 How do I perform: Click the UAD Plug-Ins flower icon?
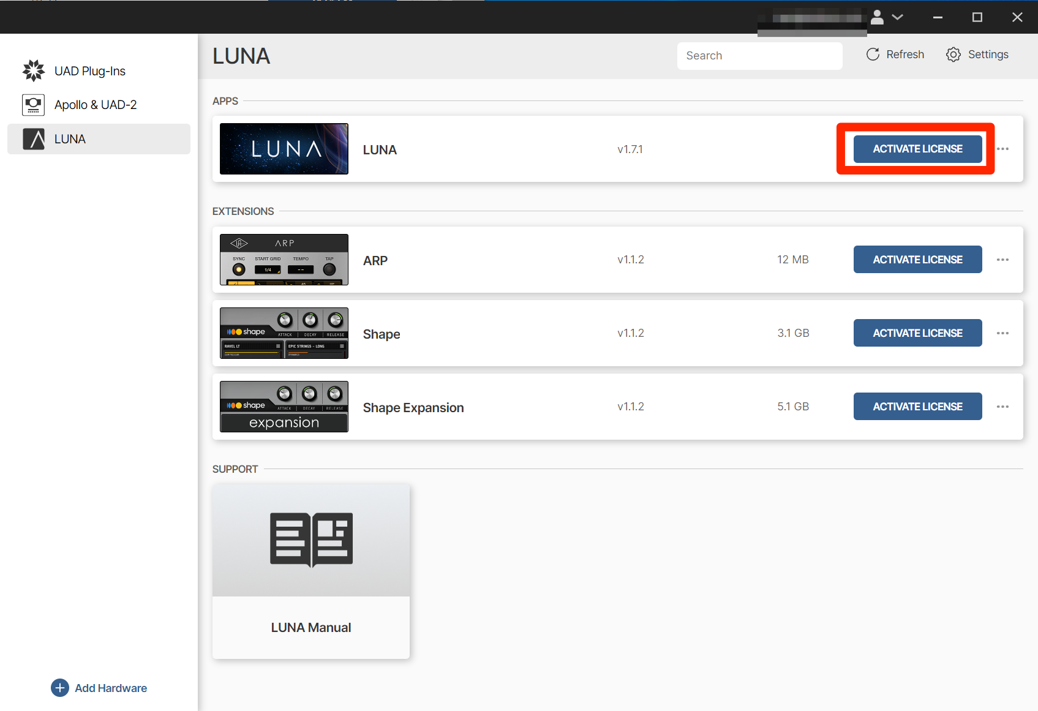34,70
